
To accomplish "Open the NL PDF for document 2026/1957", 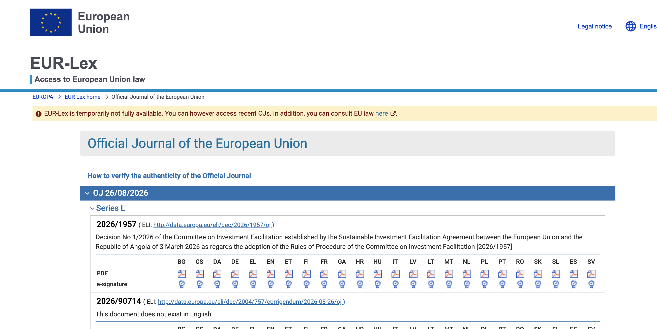I will point(467,274).
